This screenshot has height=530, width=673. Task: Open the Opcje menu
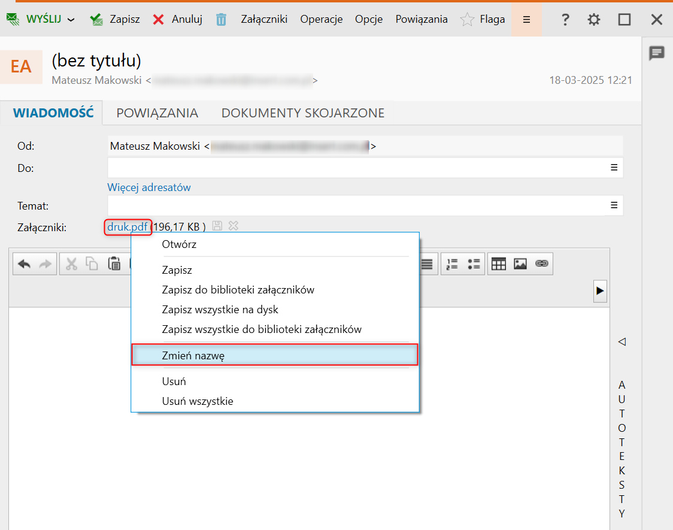click(369, 19)
